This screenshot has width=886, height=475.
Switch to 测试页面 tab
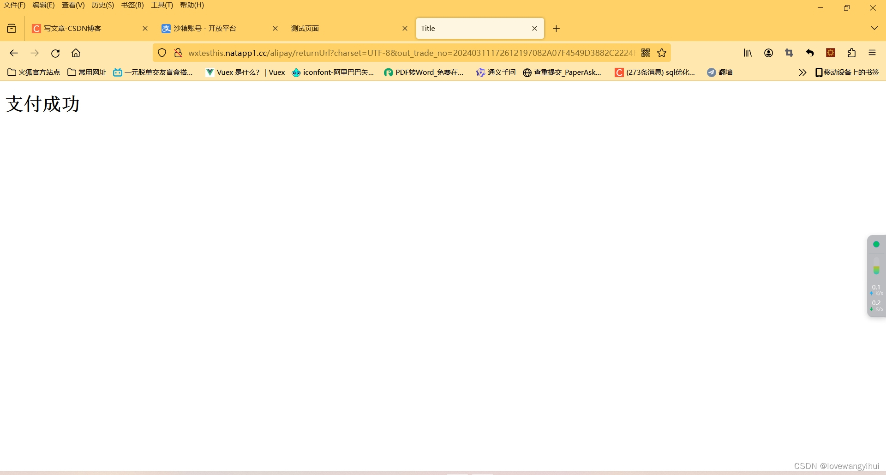click(350, 29)
